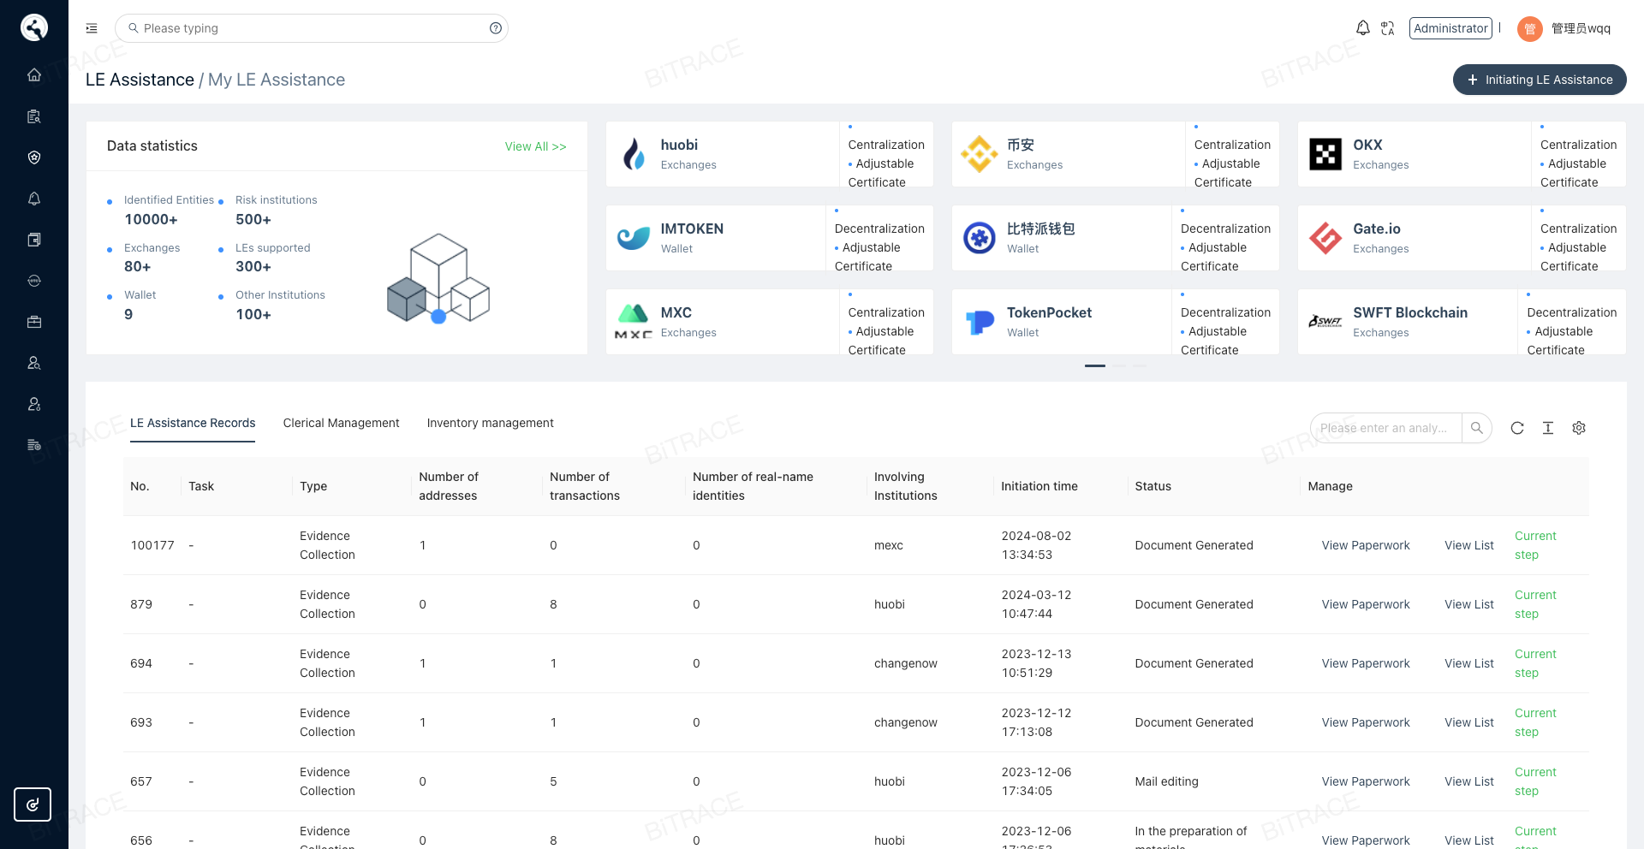Switch to the LE Assistance Records tab
Screen dimensions: 1644x849
[193, 423]
